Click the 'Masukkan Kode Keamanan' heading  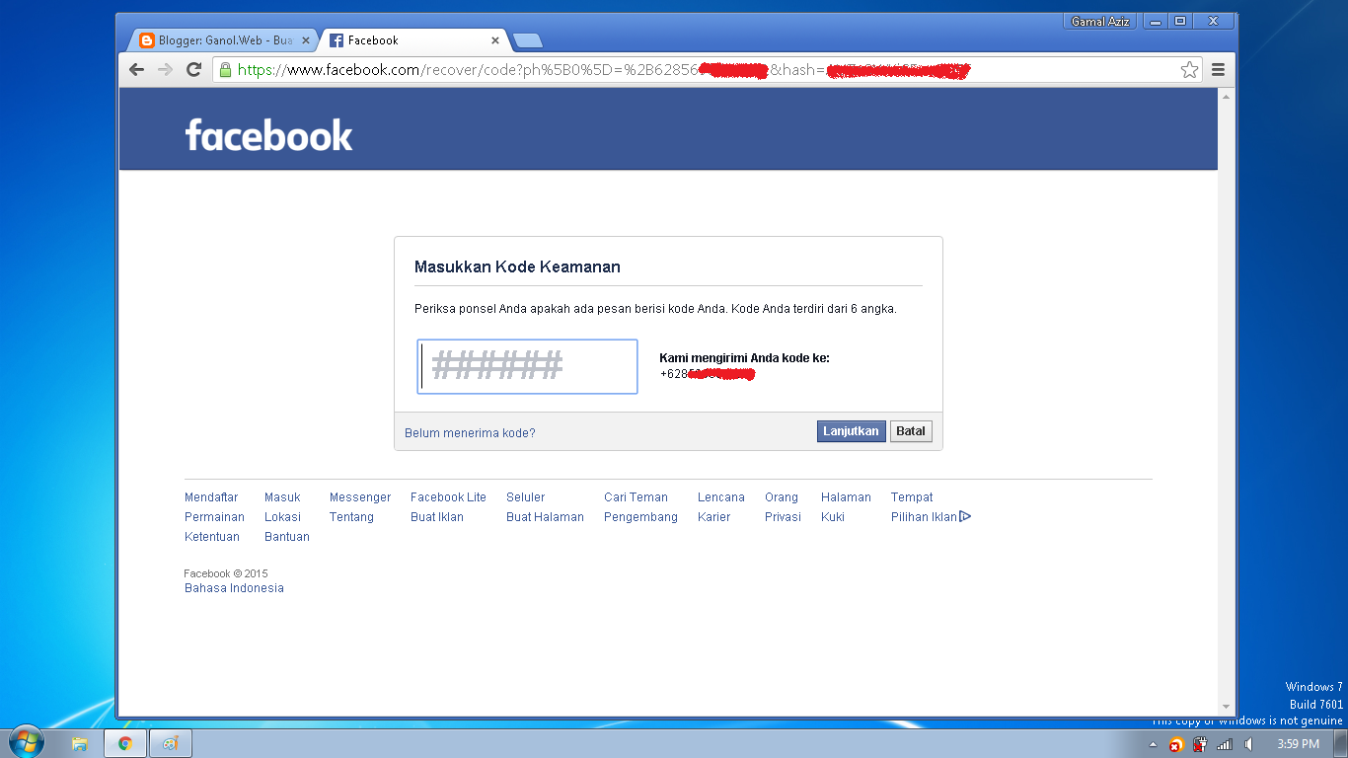(x=517, y=267)
